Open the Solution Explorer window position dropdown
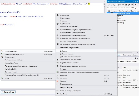139x96 pixels. pos(133,1)
